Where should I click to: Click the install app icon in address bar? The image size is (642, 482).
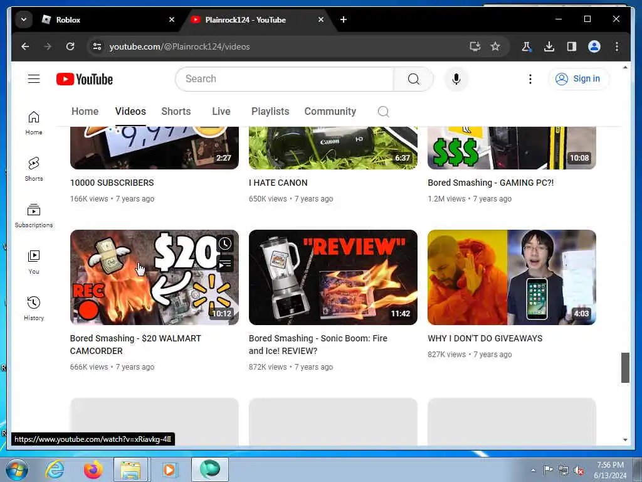(x=475, y=46)
